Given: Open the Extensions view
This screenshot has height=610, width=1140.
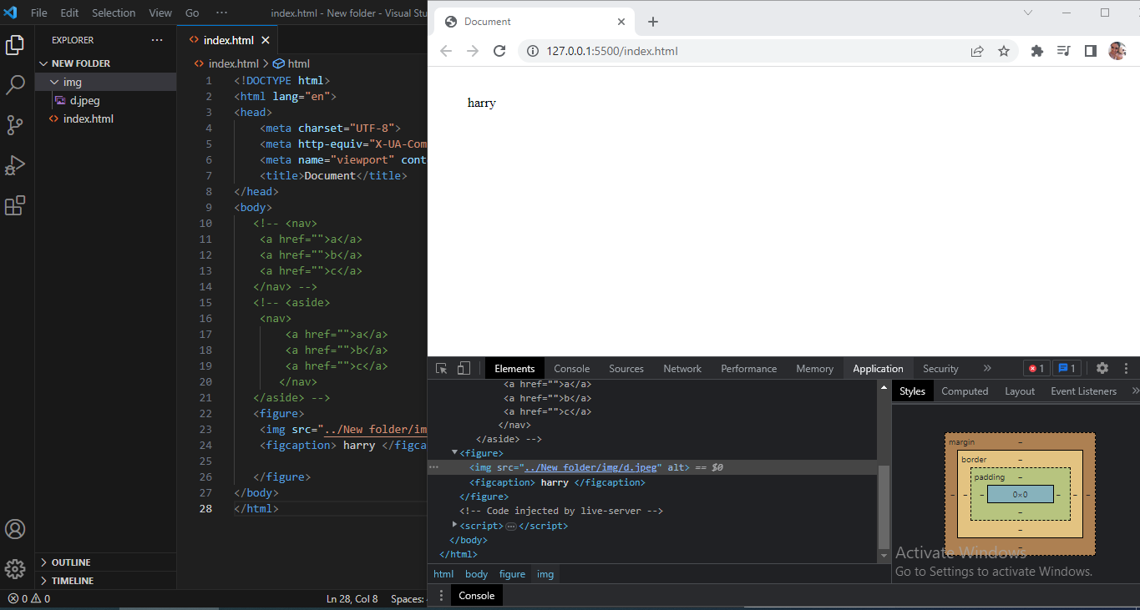Looking at the screenshot, I should coord(15,205).
